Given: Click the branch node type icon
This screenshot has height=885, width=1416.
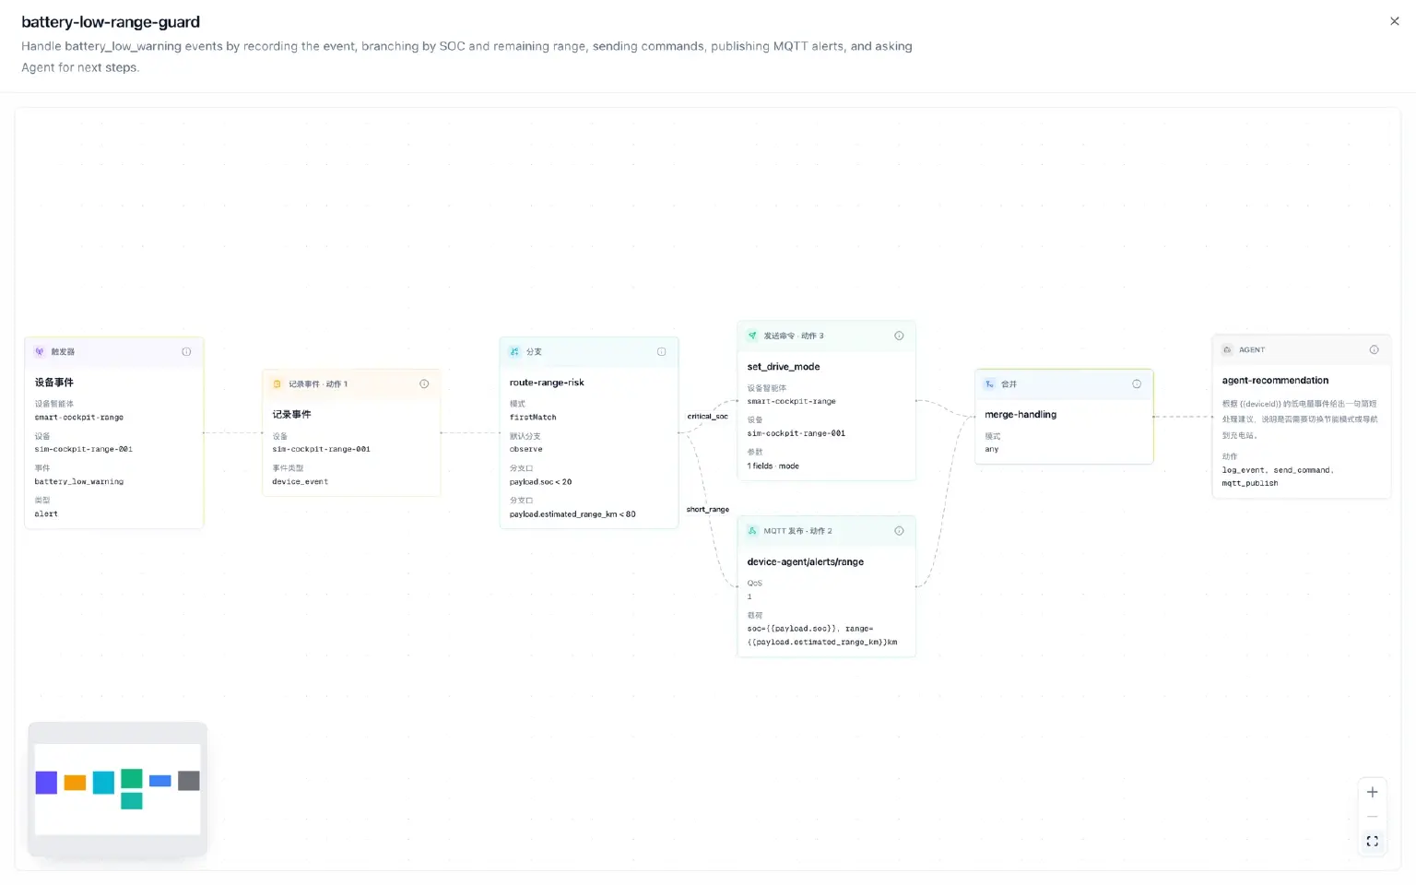Looking at the screenshot, I should click(514, 351).
